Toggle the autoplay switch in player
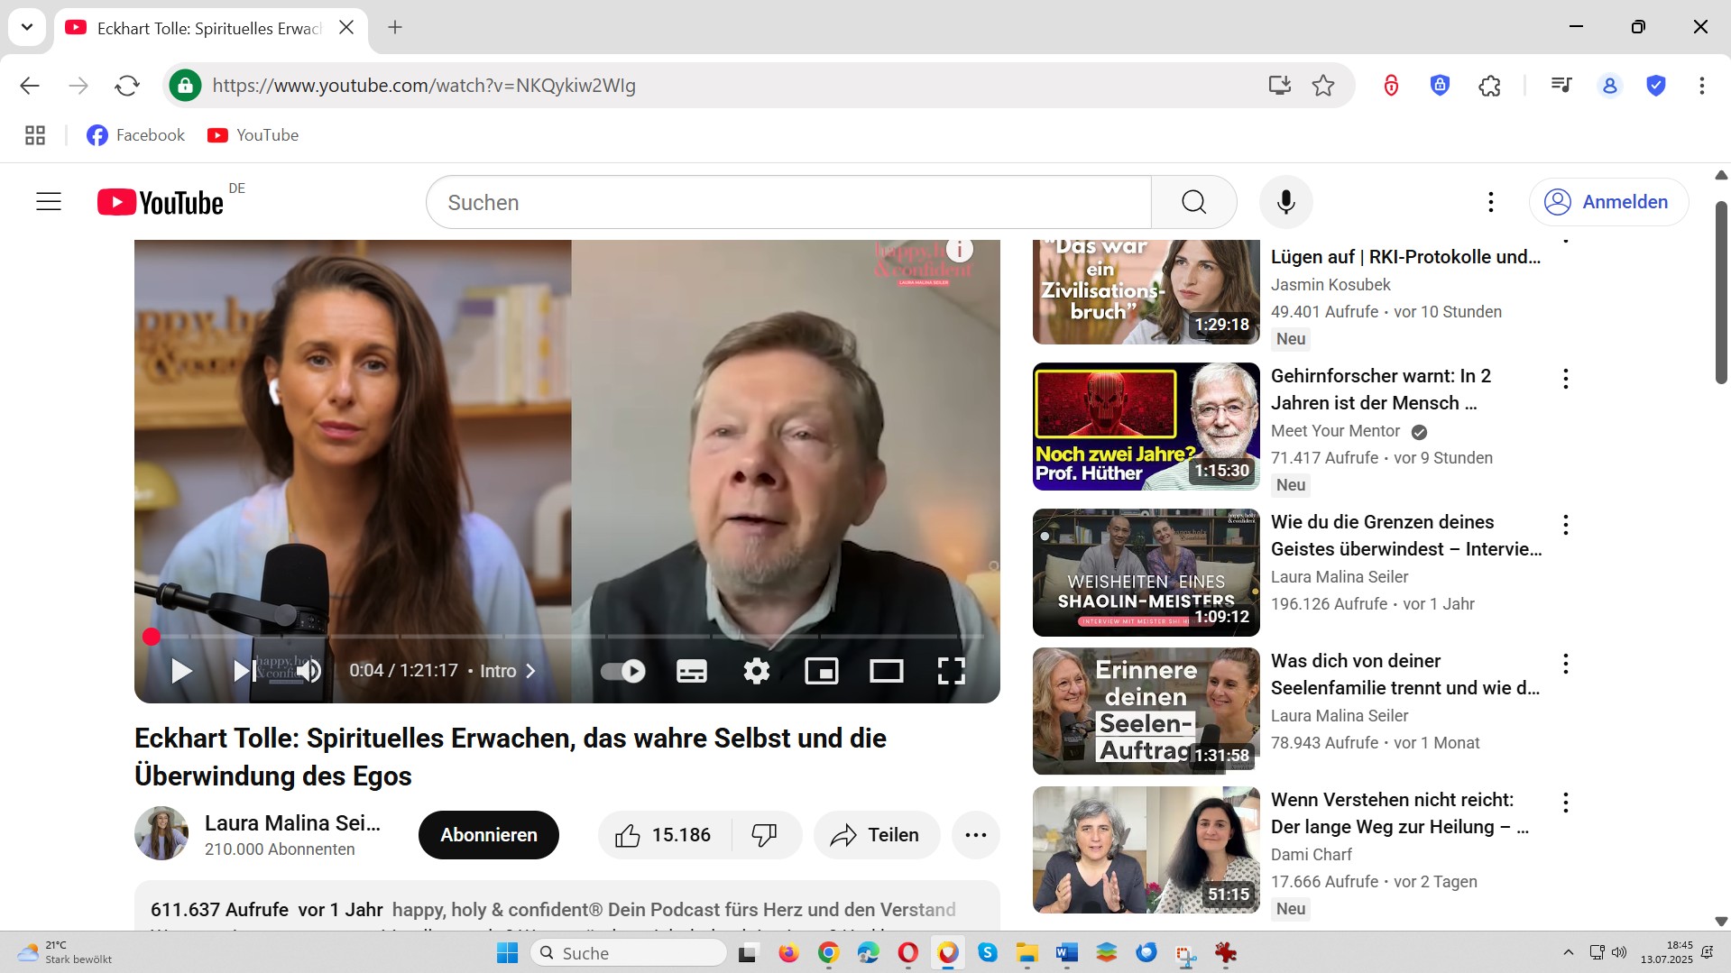 tap(623, 671)
